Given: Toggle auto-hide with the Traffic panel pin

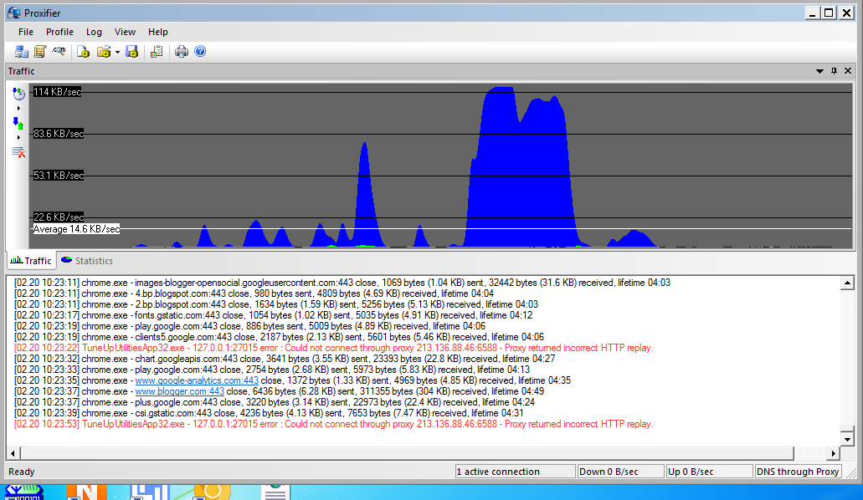Looking at the screenshot, I should [833, 71].
